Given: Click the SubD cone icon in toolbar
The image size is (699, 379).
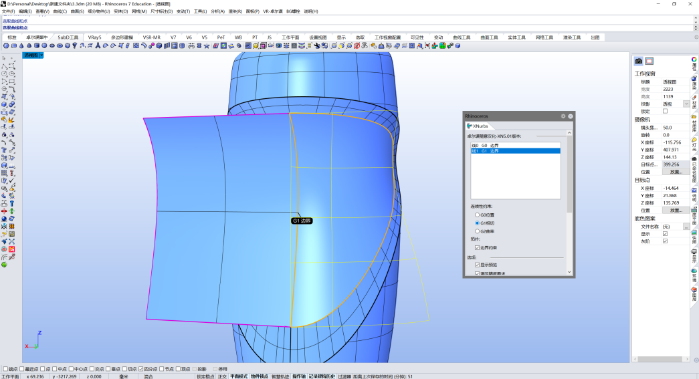Looking at the screenshot, I should pos(21,45).
